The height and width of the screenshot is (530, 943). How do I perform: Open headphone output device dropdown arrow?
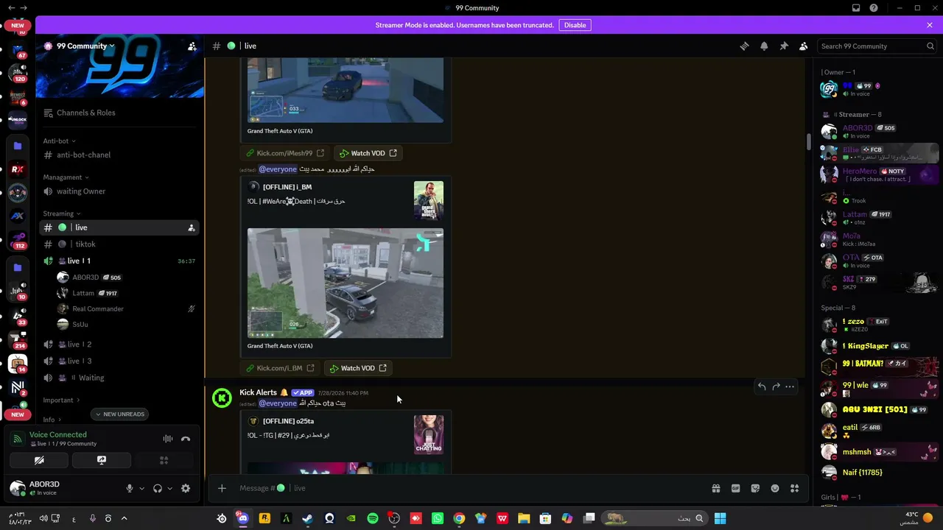tap(169, 488)
